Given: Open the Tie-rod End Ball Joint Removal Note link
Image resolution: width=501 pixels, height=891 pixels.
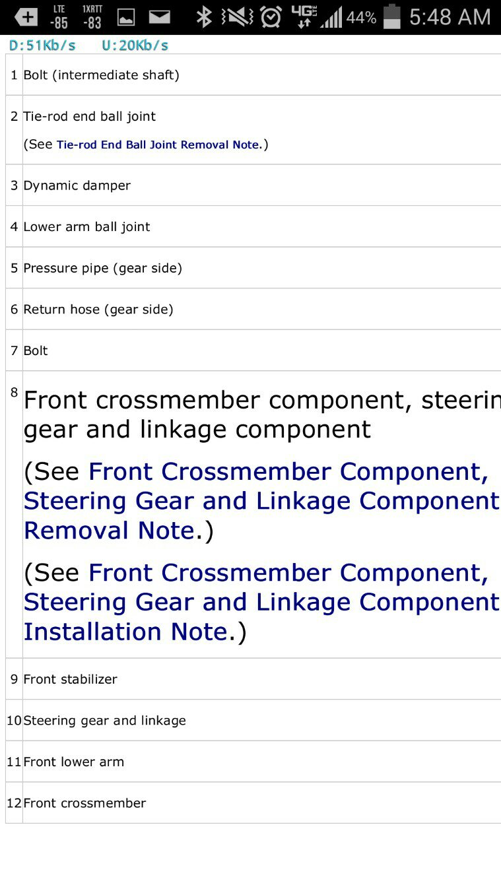Looking at the screenshot, I should [158, 145].
